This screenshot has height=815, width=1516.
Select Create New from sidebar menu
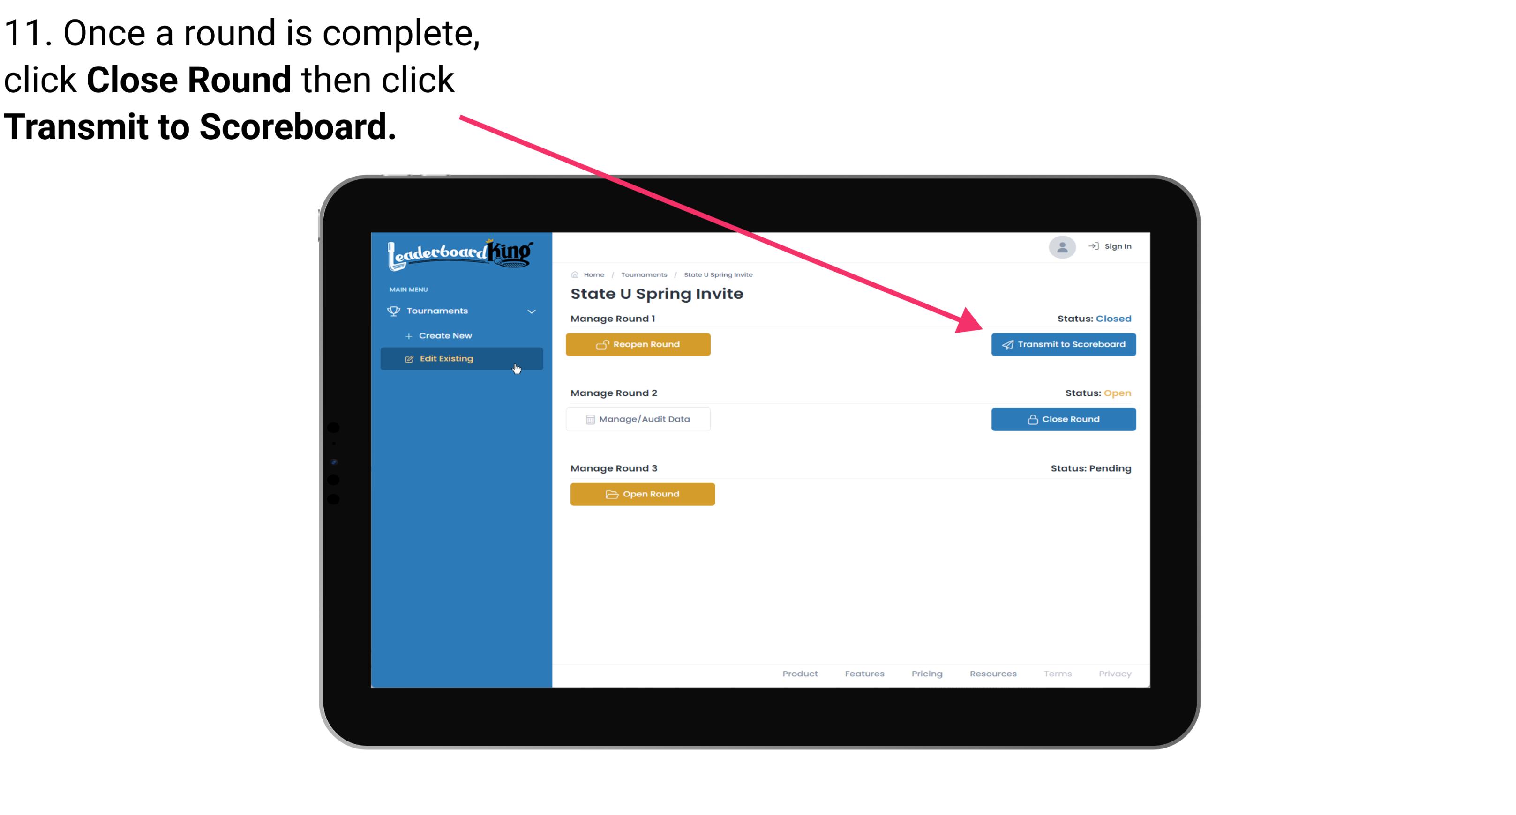[445, 335]
